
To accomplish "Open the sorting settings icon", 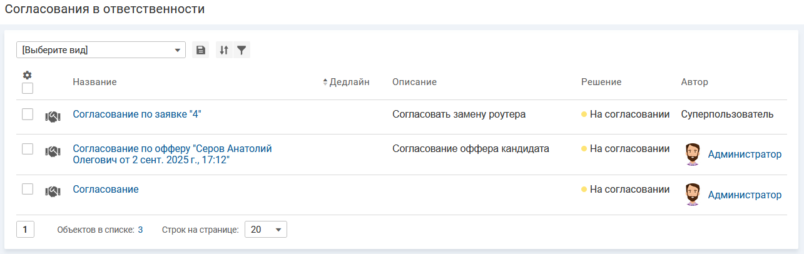I will pyautogui.click(x=224, y=50).
